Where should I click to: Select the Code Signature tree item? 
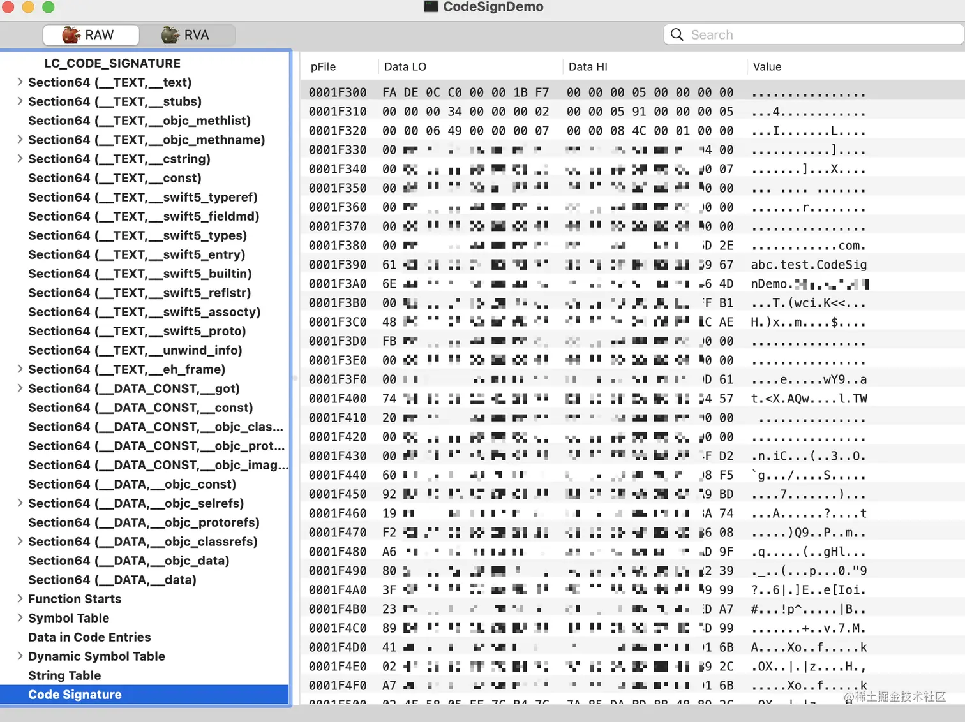(x=144, y=695)
